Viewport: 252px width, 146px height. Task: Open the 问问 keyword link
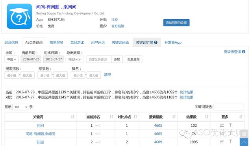(x=40, y=126)
